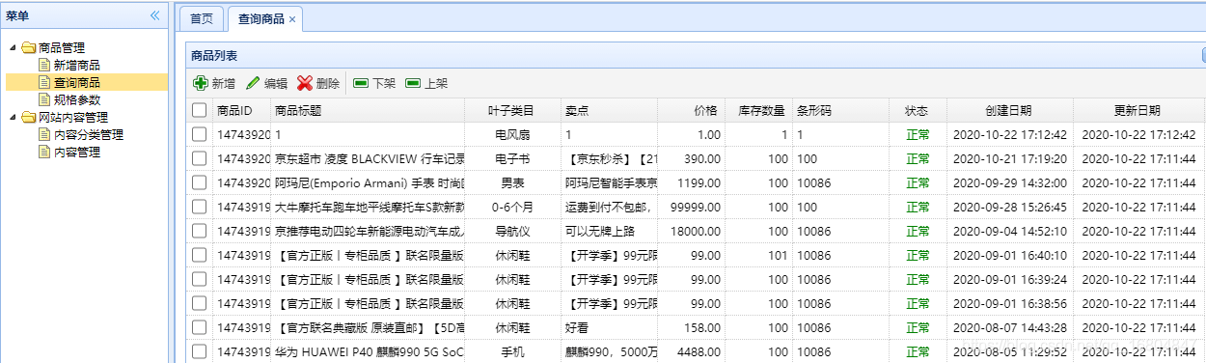The height and width of the screenshot is (363, 1206).
Task: Click the 2020-09-28 15:26:45 creation date
Action: pos(1009,208)
